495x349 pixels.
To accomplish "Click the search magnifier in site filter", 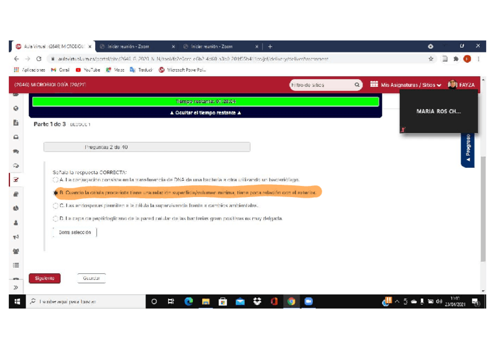I will coord(357,85).
